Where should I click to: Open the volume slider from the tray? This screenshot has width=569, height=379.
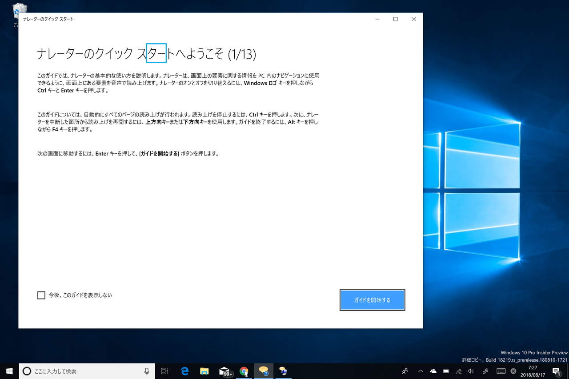pos(471,371)
